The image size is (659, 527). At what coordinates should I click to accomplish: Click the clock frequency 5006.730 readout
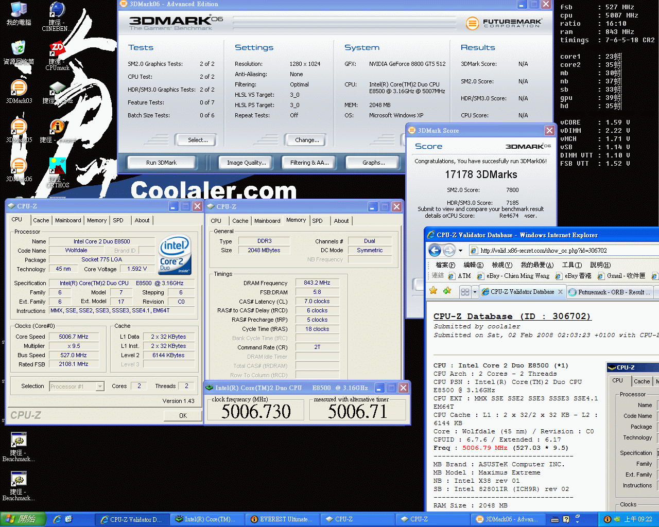256,411
